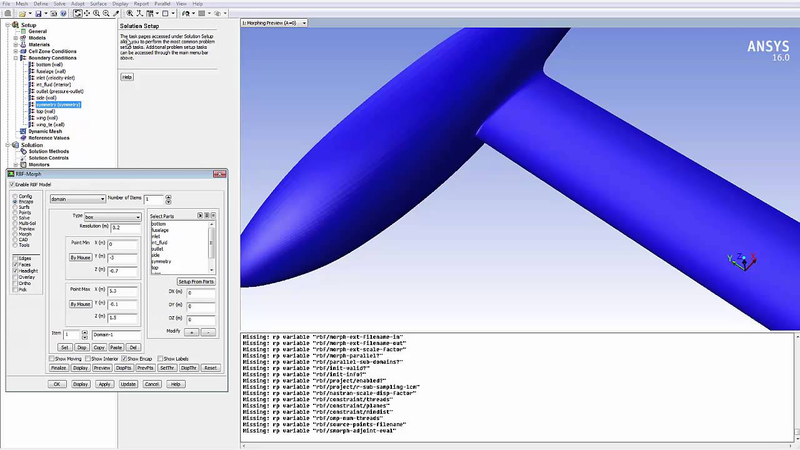The height and width of the screenshot is (450, 800).
Task: Click the Select All parts icon
Action: [x=207, y=216]
